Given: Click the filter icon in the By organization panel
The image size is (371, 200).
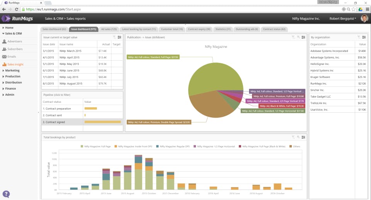Looking at the screenshot, I should coord(359,37).
